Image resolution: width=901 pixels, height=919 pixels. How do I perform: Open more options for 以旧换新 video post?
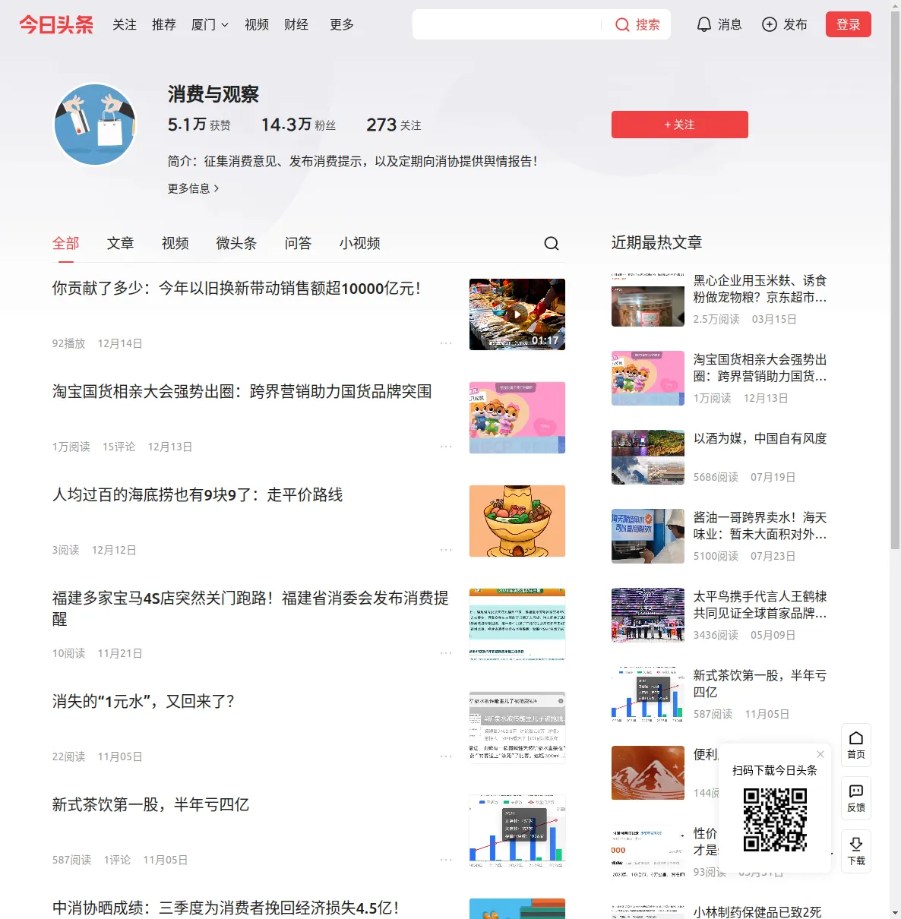446,343
